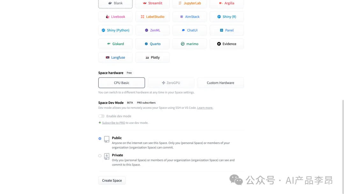Select ZeroGPU hardware option
This screenshot has width=344, height=194.
tap(171, 83)
